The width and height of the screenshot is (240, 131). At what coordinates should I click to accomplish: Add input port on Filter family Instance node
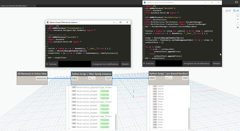(x=90, y=78)
